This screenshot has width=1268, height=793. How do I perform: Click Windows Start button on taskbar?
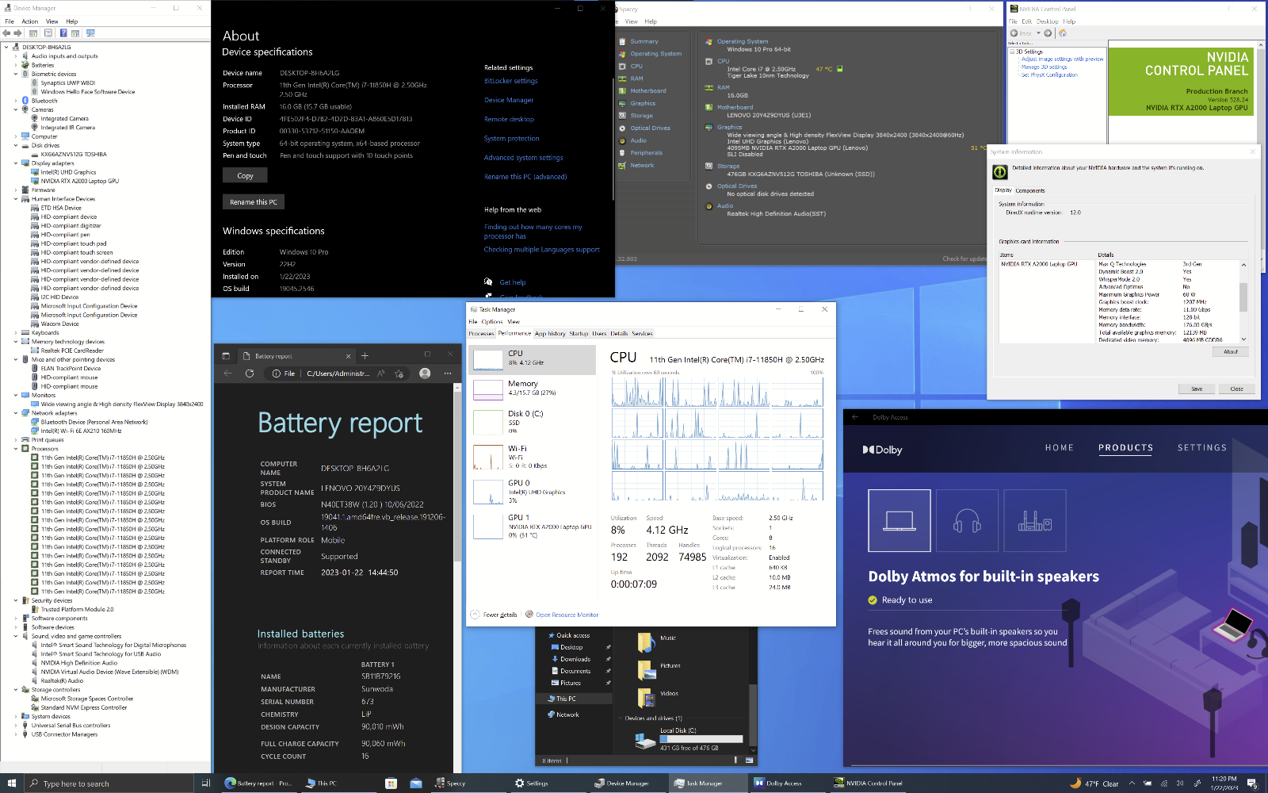coord(11,783)
